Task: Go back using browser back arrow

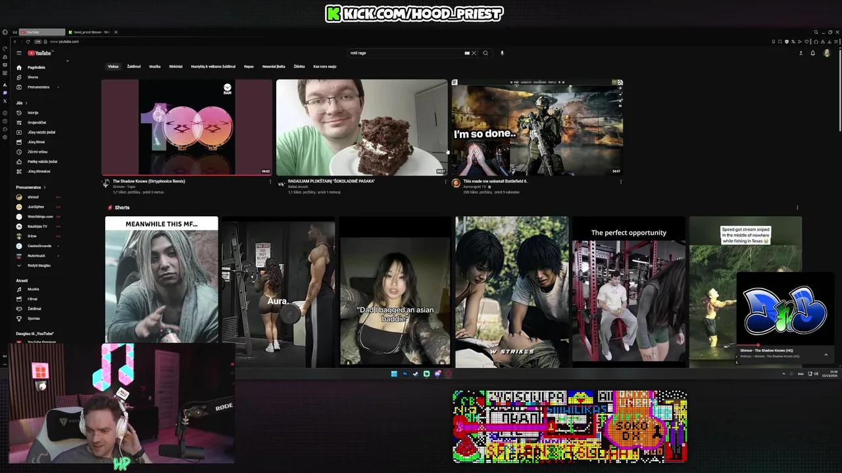Action: (x=15, y=41)
